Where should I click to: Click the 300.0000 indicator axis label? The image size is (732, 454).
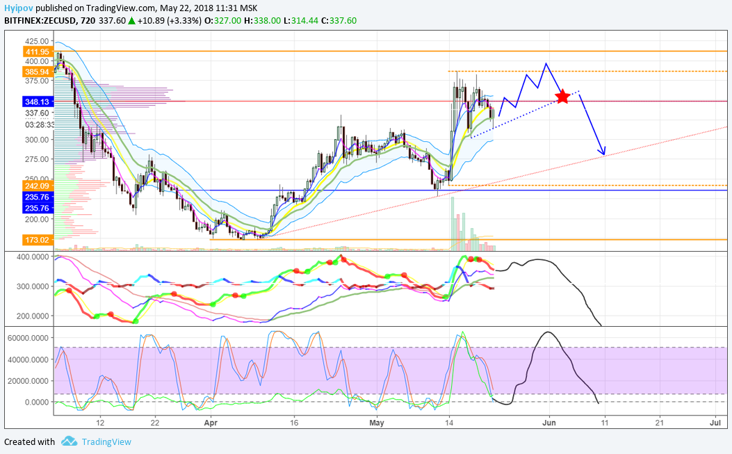(33, 286)
